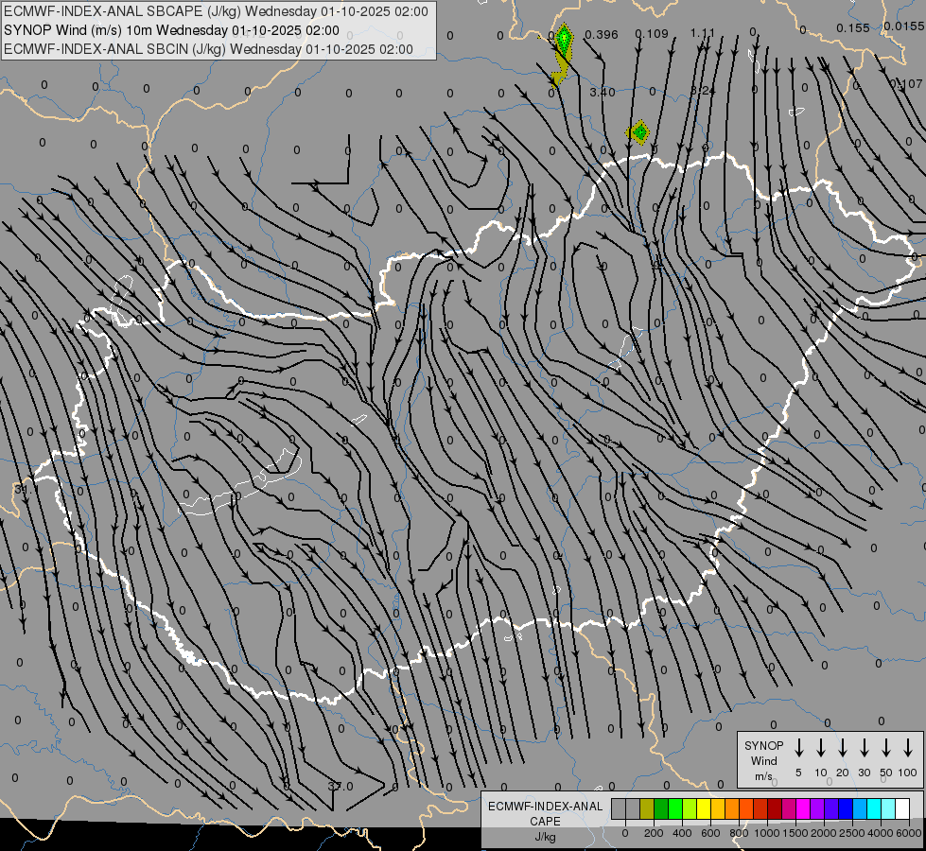Image resolution: width=926 pixels, height=851 pixels.
Task: Pick the yellow swatch in the CAPE colorbar
Action: [x=704, y=808]
